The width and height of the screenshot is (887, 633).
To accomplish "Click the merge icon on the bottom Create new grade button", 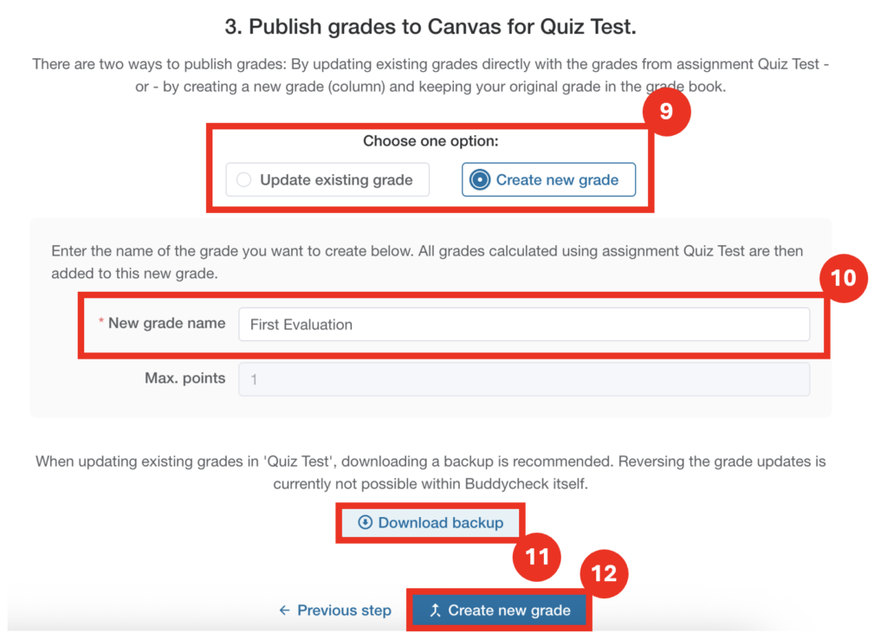I will coord(435,610).
